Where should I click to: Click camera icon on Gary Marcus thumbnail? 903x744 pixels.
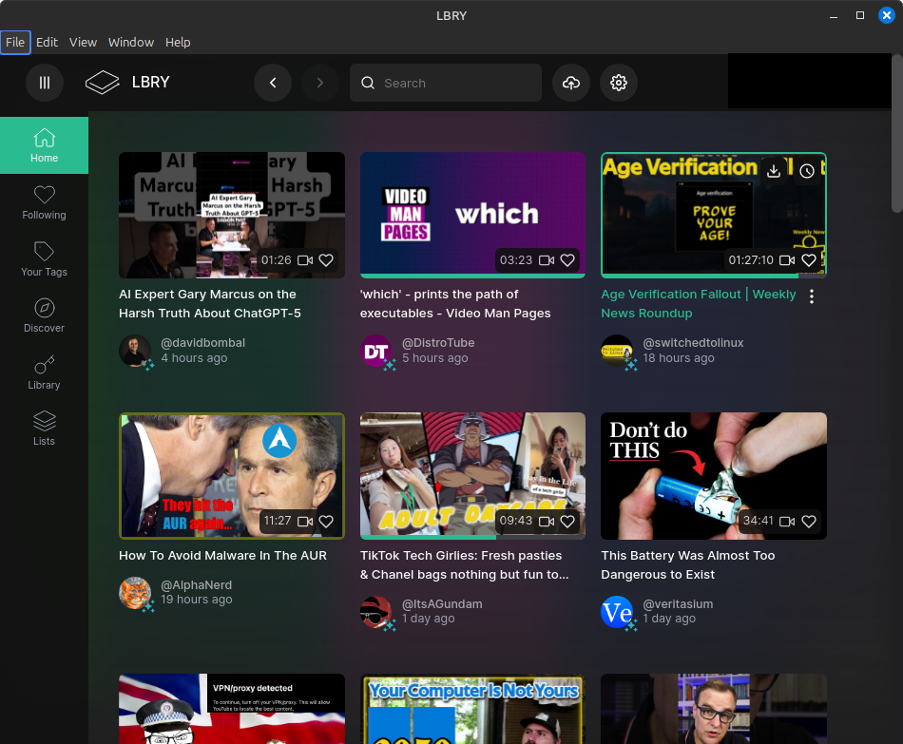click(305, 260)
